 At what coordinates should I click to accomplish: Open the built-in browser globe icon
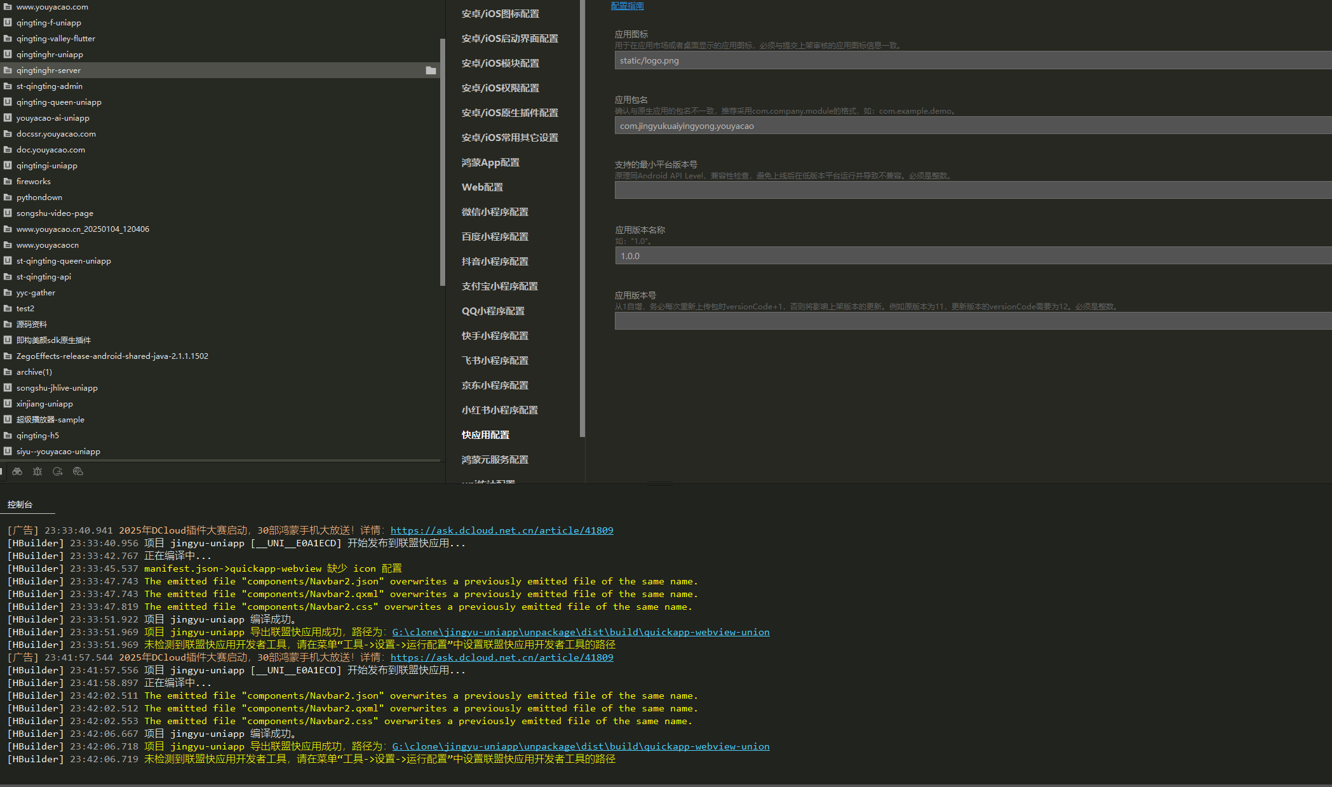coord(78,471)
